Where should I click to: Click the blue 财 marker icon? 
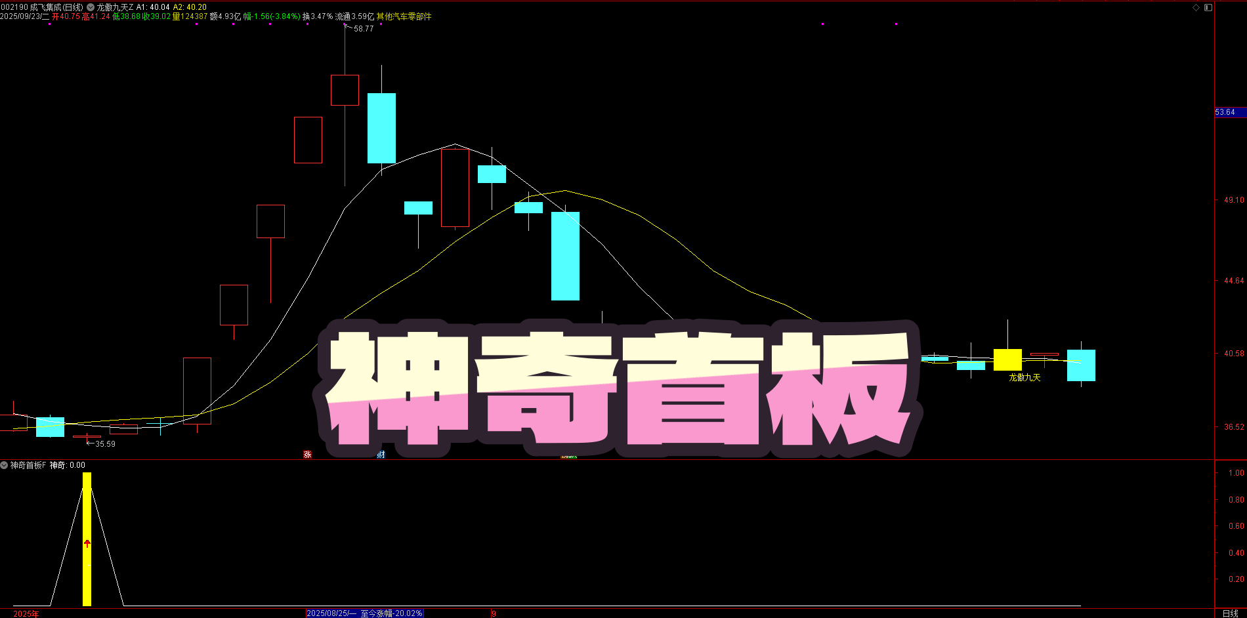[x=381, y=454]
